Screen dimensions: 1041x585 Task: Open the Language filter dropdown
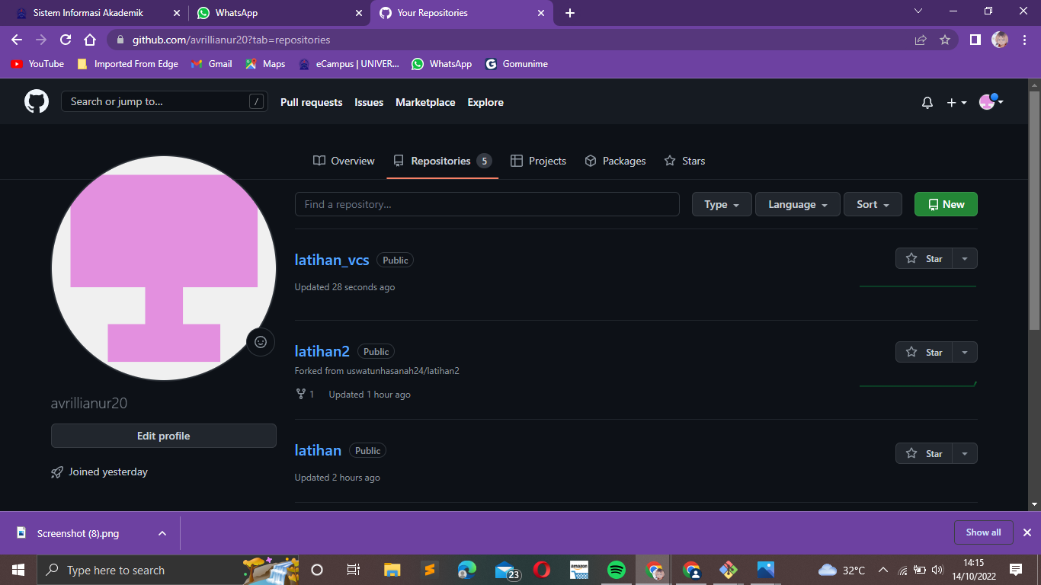tap(797, 204)
